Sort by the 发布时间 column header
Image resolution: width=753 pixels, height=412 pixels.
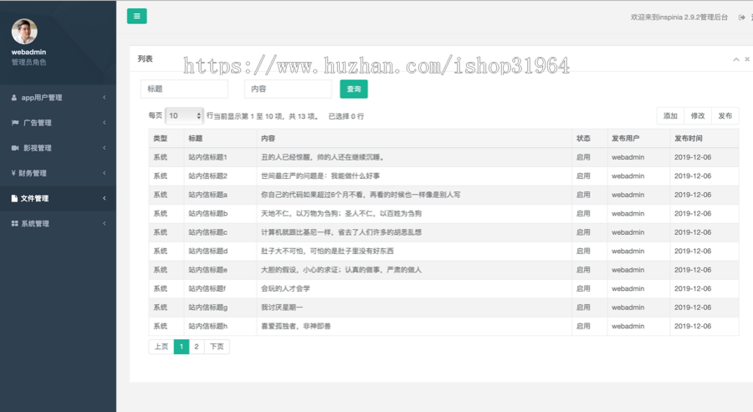coord(704,138)
